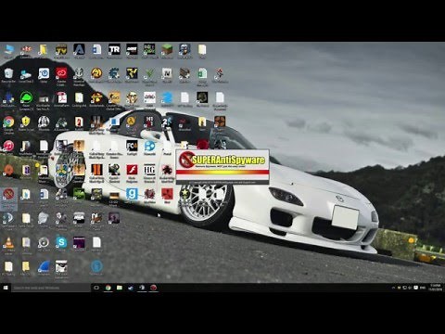Open Steam from the taskbar
Screen dimensions: 445x334
131,288
